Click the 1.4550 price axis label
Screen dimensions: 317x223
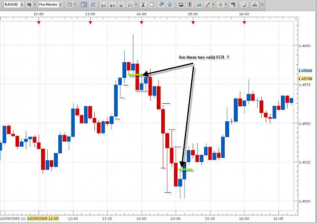click(x=305, y=123)
